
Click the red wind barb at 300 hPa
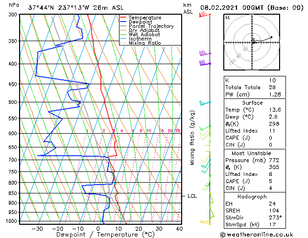[205, 15]
